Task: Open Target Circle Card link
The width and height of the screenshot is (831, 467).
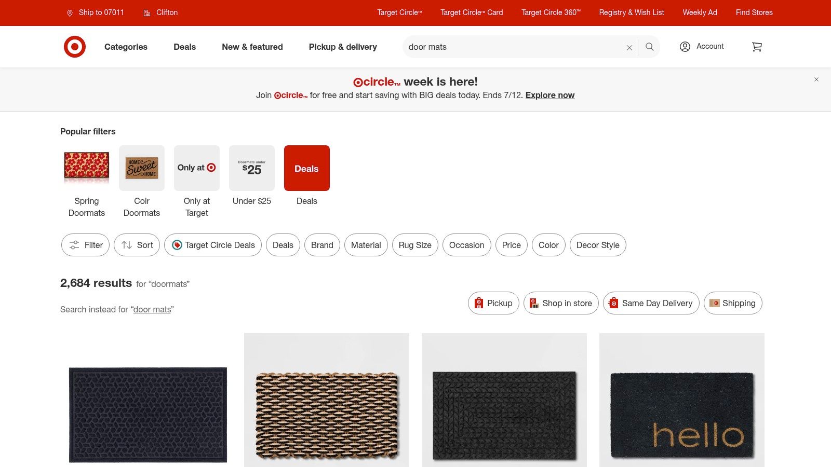Action: tap(472, 12)
